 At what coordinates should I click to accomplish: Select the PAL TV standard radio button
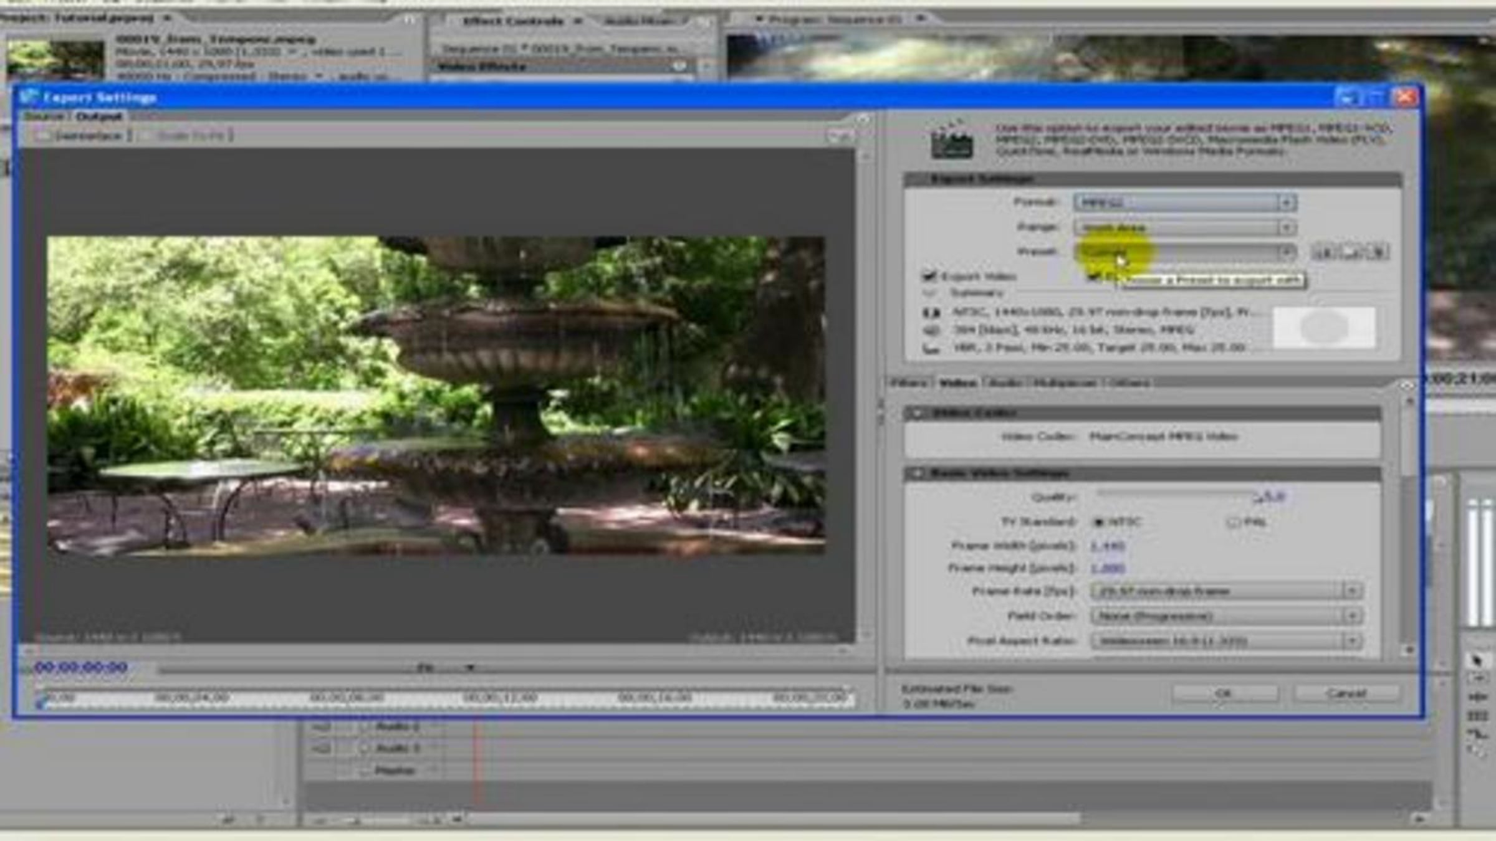[1233, 522]
